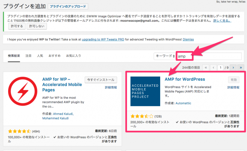Click the moonwacope@gmail.com email text

[x=139, y=20]
